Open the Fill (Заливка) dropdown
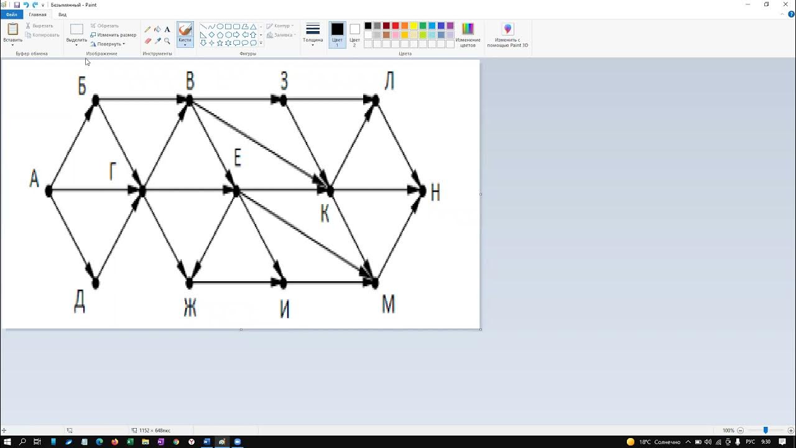 [x=280, y=35]
